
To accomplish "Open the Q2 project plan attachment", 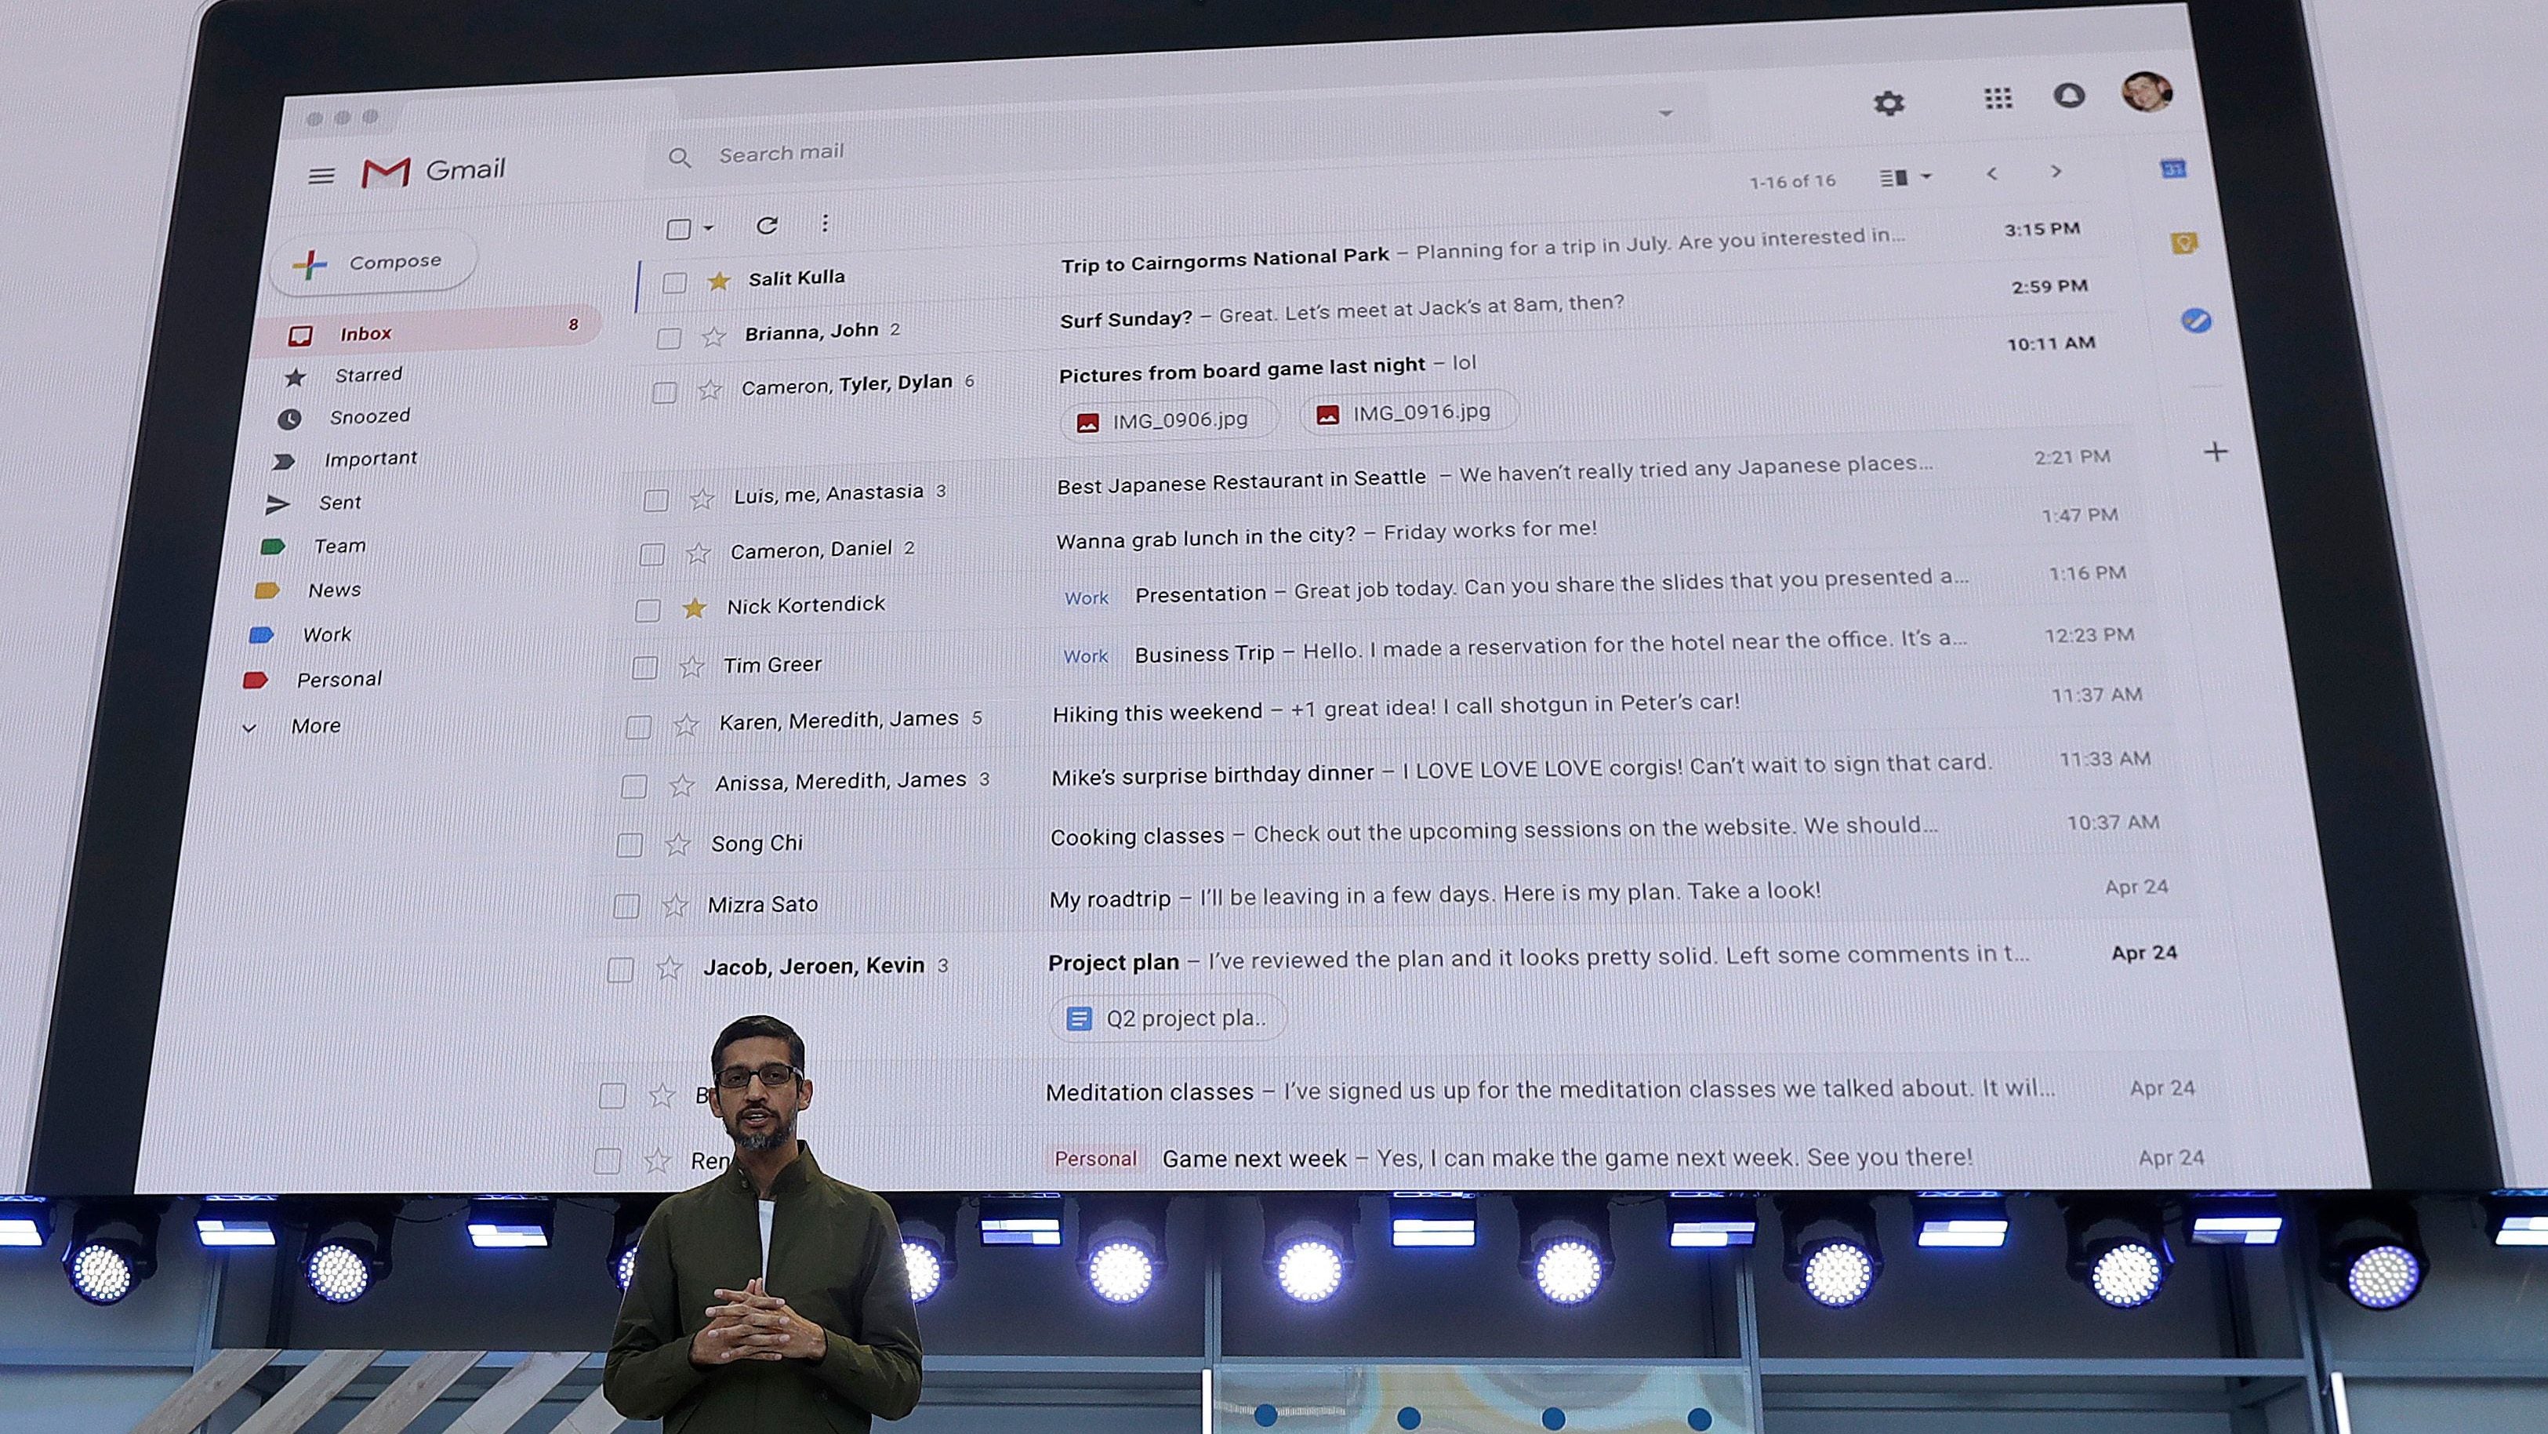I will (1169, 1018).
